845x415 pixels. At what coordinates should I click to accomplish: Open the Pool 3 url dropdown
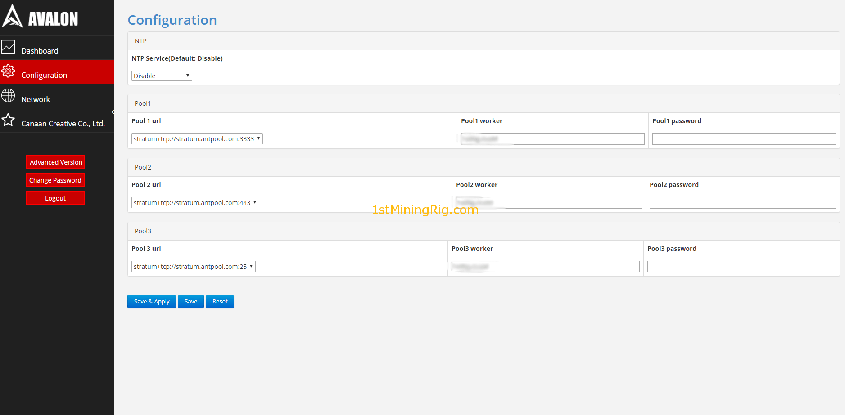click(194, 266)
